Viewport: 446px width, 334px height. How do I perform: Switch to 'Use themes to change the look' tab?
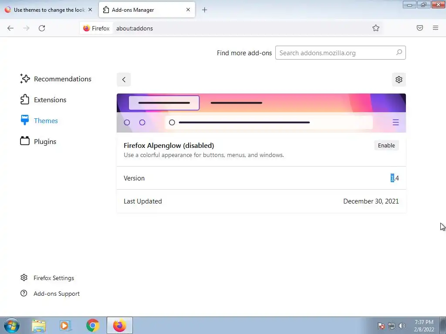pos(48,10)
